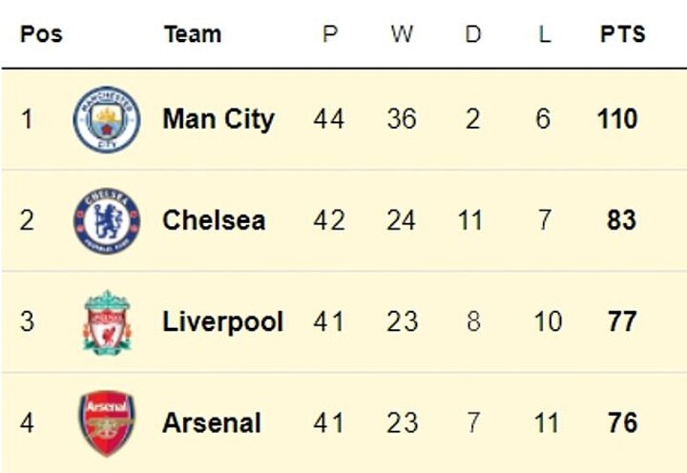
Task: Click the Pos column header
Action: [41, 34]
